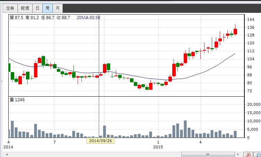Expand the left side panel handle
261x157 pixels.
click(x=2, y=81)
